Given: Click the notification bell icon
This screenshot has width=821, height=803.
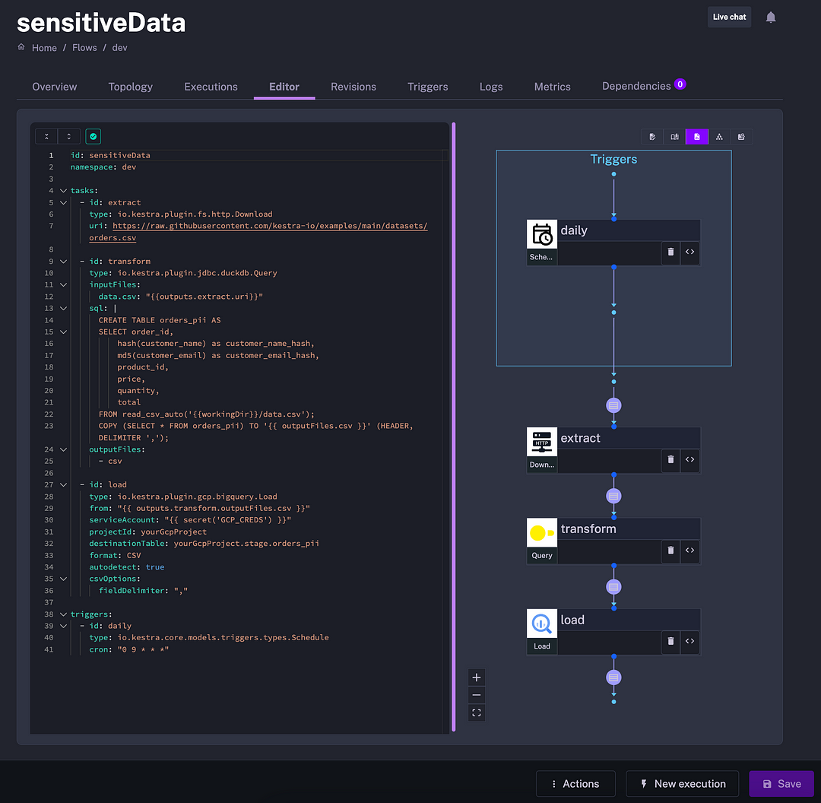Looking at the screenshot, I should pyautogui.click(x=771, y=17).
